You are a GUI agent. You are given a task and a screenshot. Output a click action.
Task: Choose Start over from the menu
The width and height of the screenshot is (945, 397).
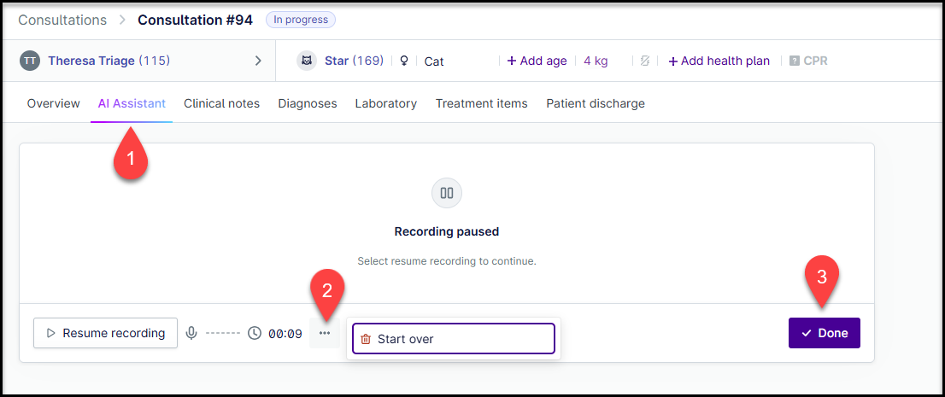point(453,339)
